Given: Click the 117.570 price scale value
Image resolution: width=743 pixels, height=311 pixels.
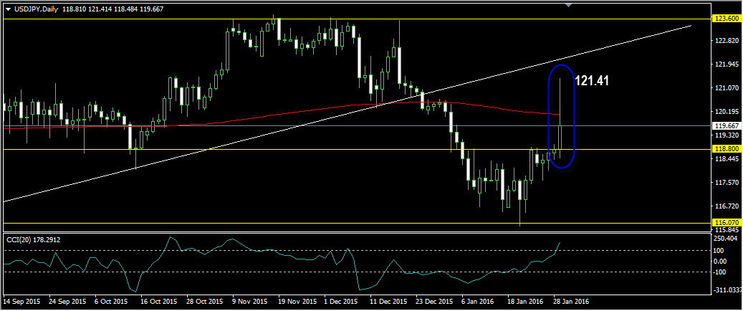Looking at the screenshot, I should 727,182.
